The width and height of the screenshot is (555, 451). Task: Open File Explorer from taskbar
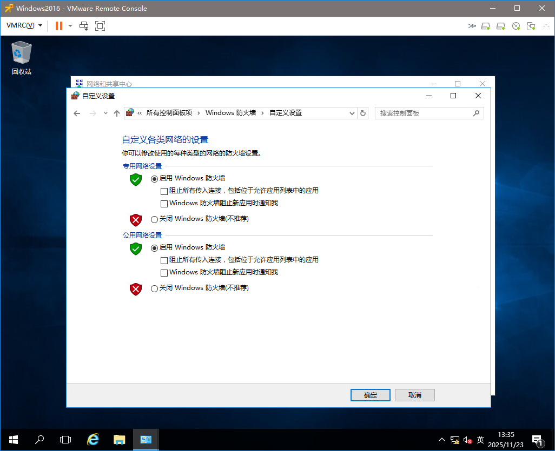(120, 440)
